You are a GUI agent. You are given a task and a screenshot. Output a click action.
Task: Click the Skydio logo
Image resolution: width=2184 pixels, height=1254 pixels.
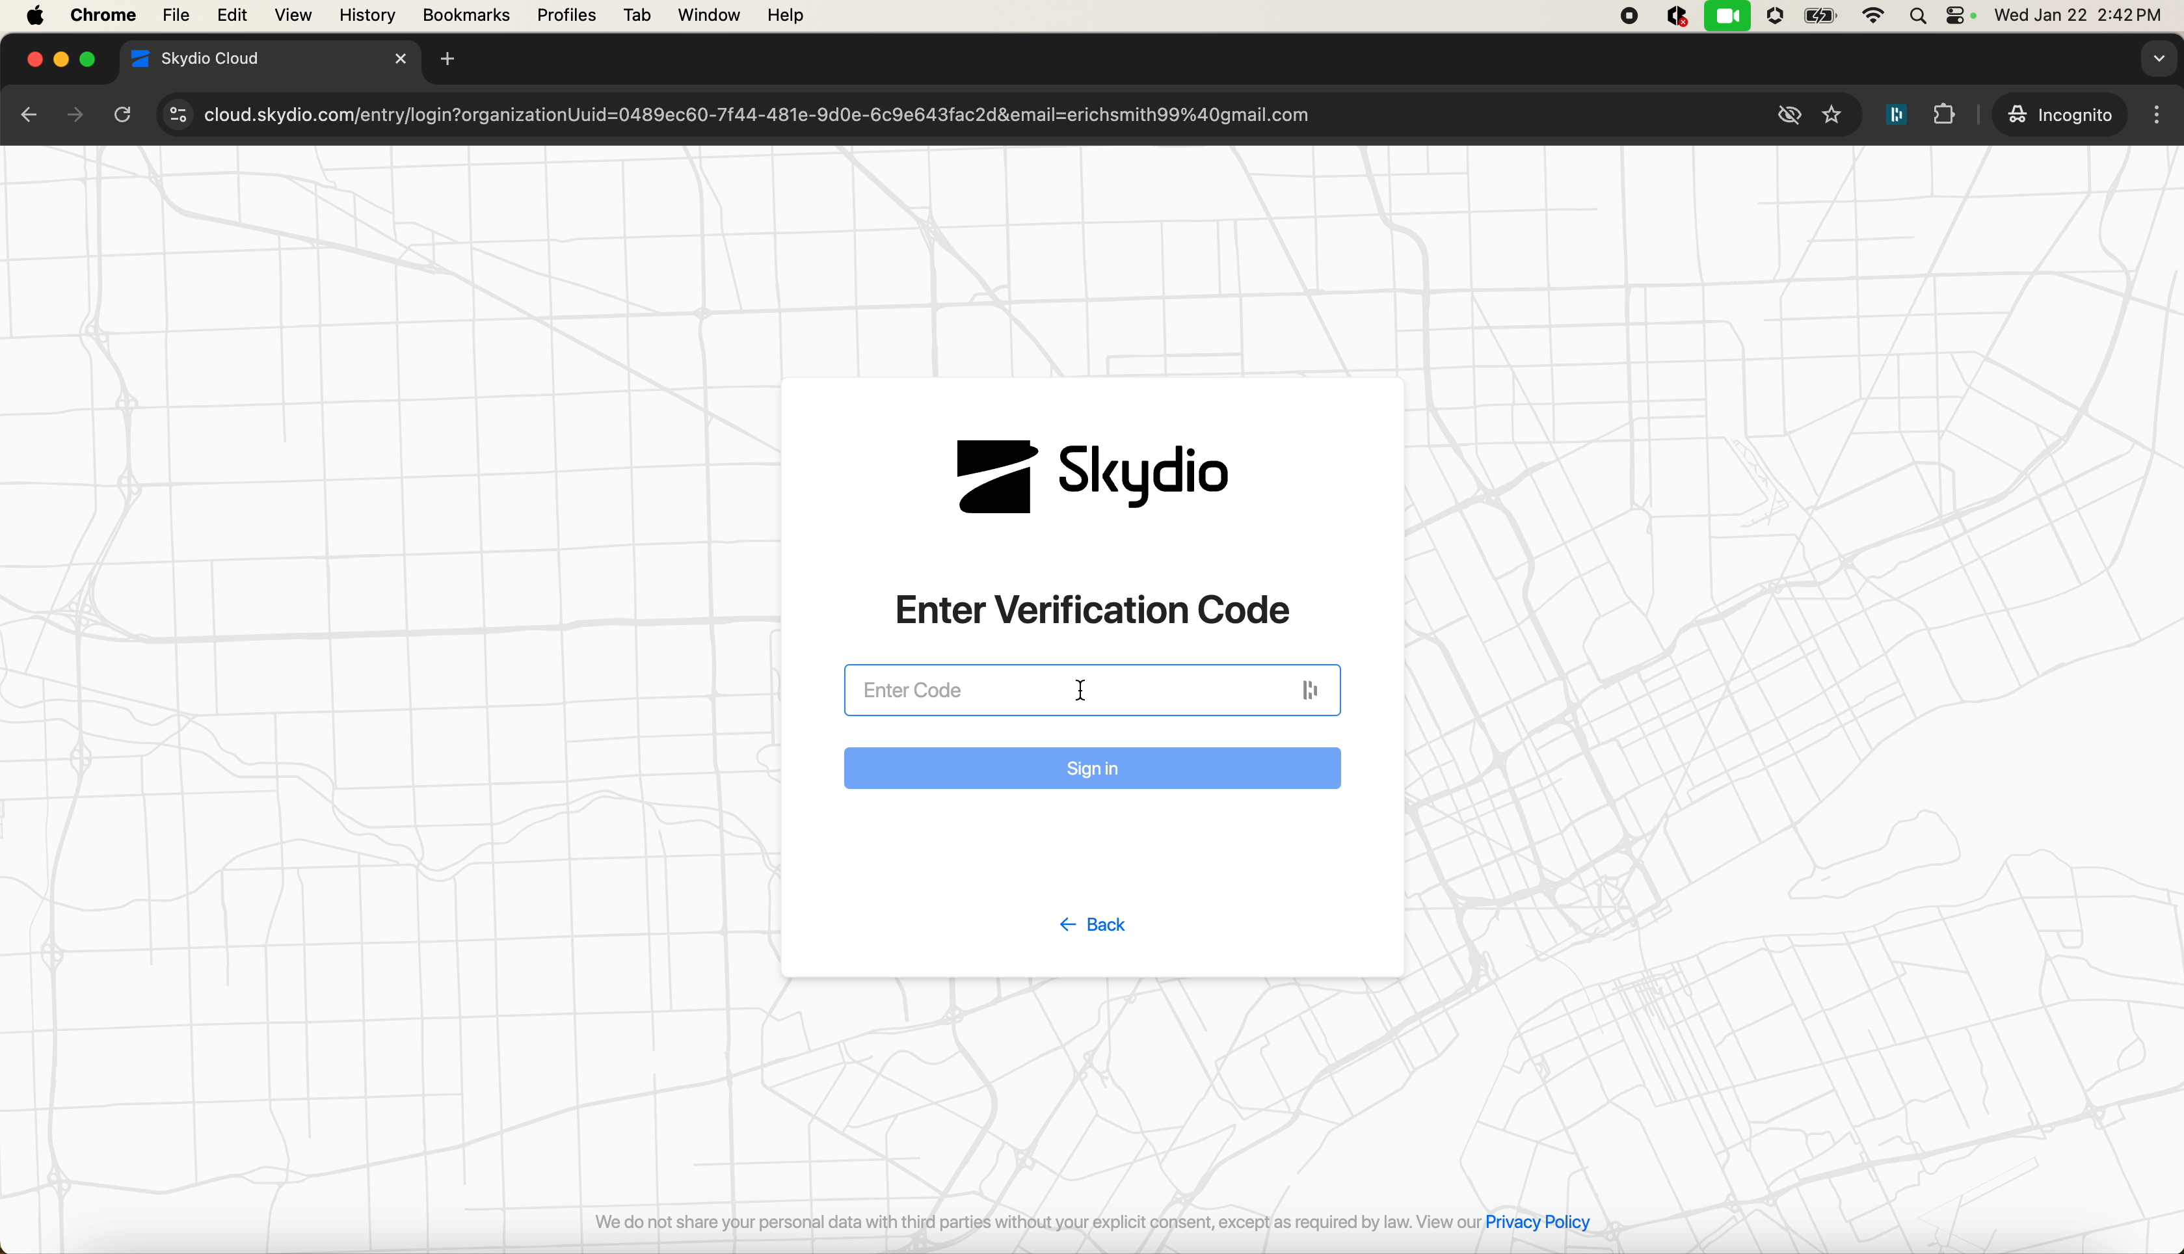pos(1092,476)
